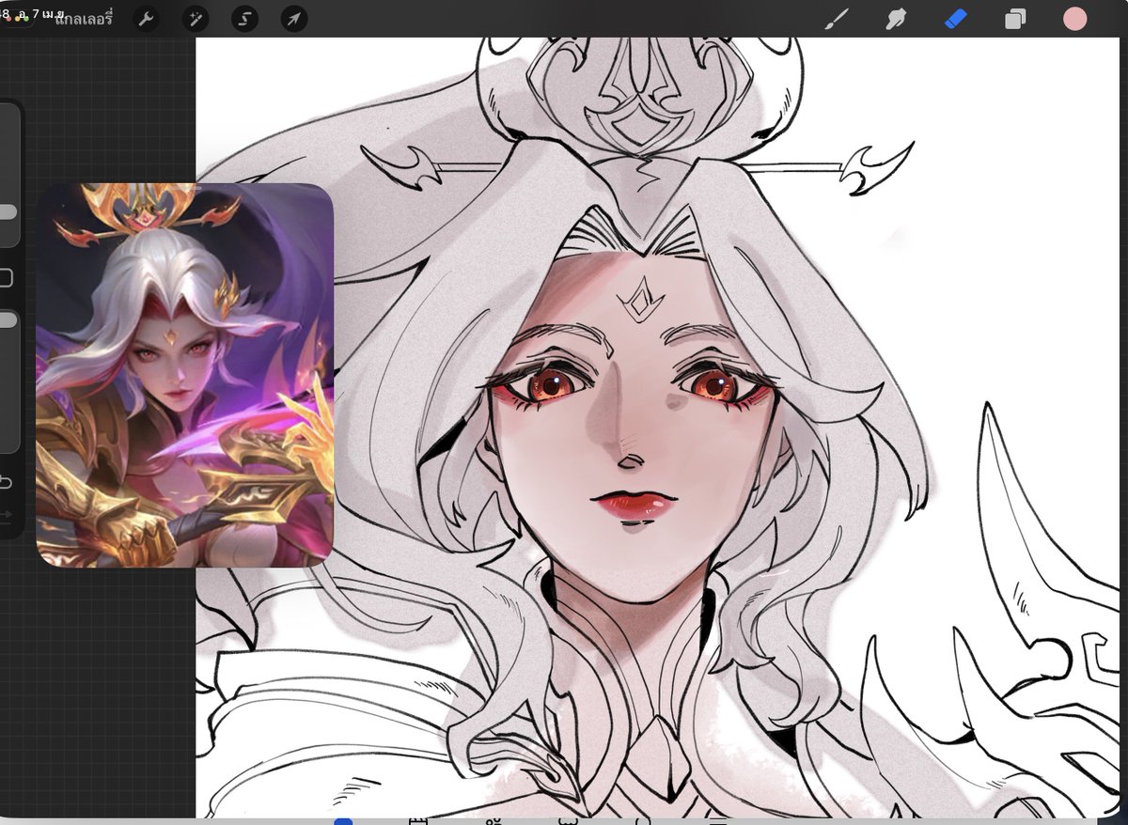Open the Actions wrench menu
The height and width of the screenshot is (825, 1128).
146,19
